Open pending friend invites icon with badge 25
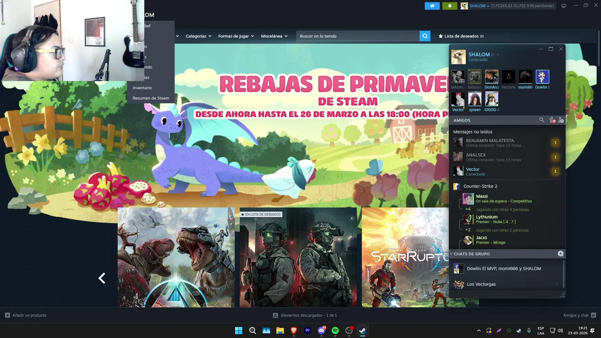This screenshot has height=338, width=601. click(x=552, y=120)
